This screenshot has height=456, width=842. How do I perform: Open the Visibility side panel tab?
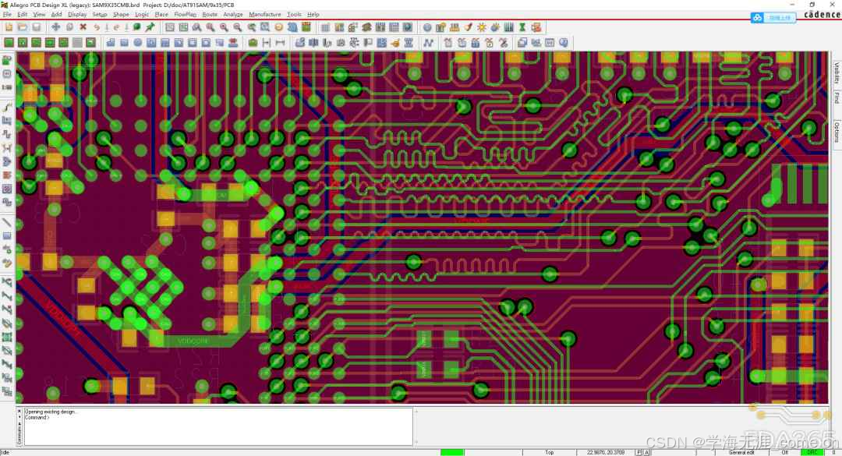pyautogui.click(x=837, y=73)
